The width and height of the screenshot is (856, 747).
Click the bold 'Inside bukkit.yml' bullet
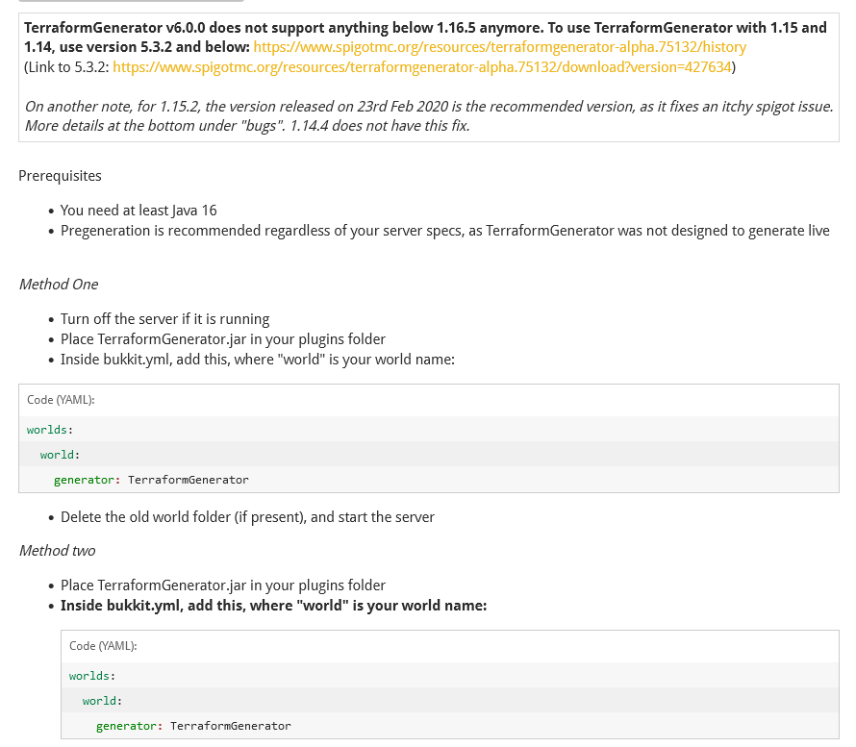[273, 606]
